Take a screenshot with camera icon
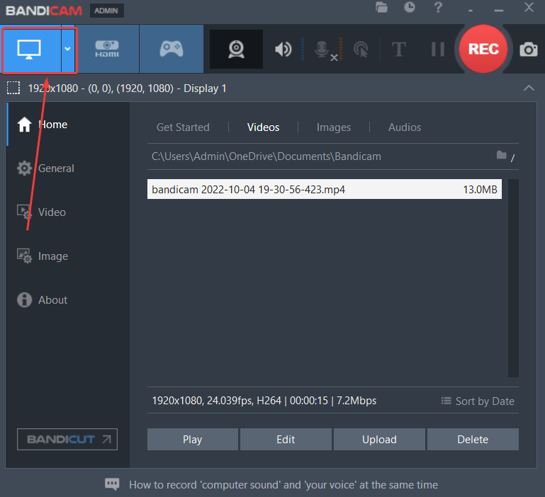The image size is (545, 497). pos(529,50)
